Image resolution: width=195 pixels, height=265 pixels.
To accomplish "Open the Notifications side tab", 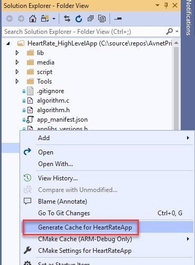I will 188,17.
